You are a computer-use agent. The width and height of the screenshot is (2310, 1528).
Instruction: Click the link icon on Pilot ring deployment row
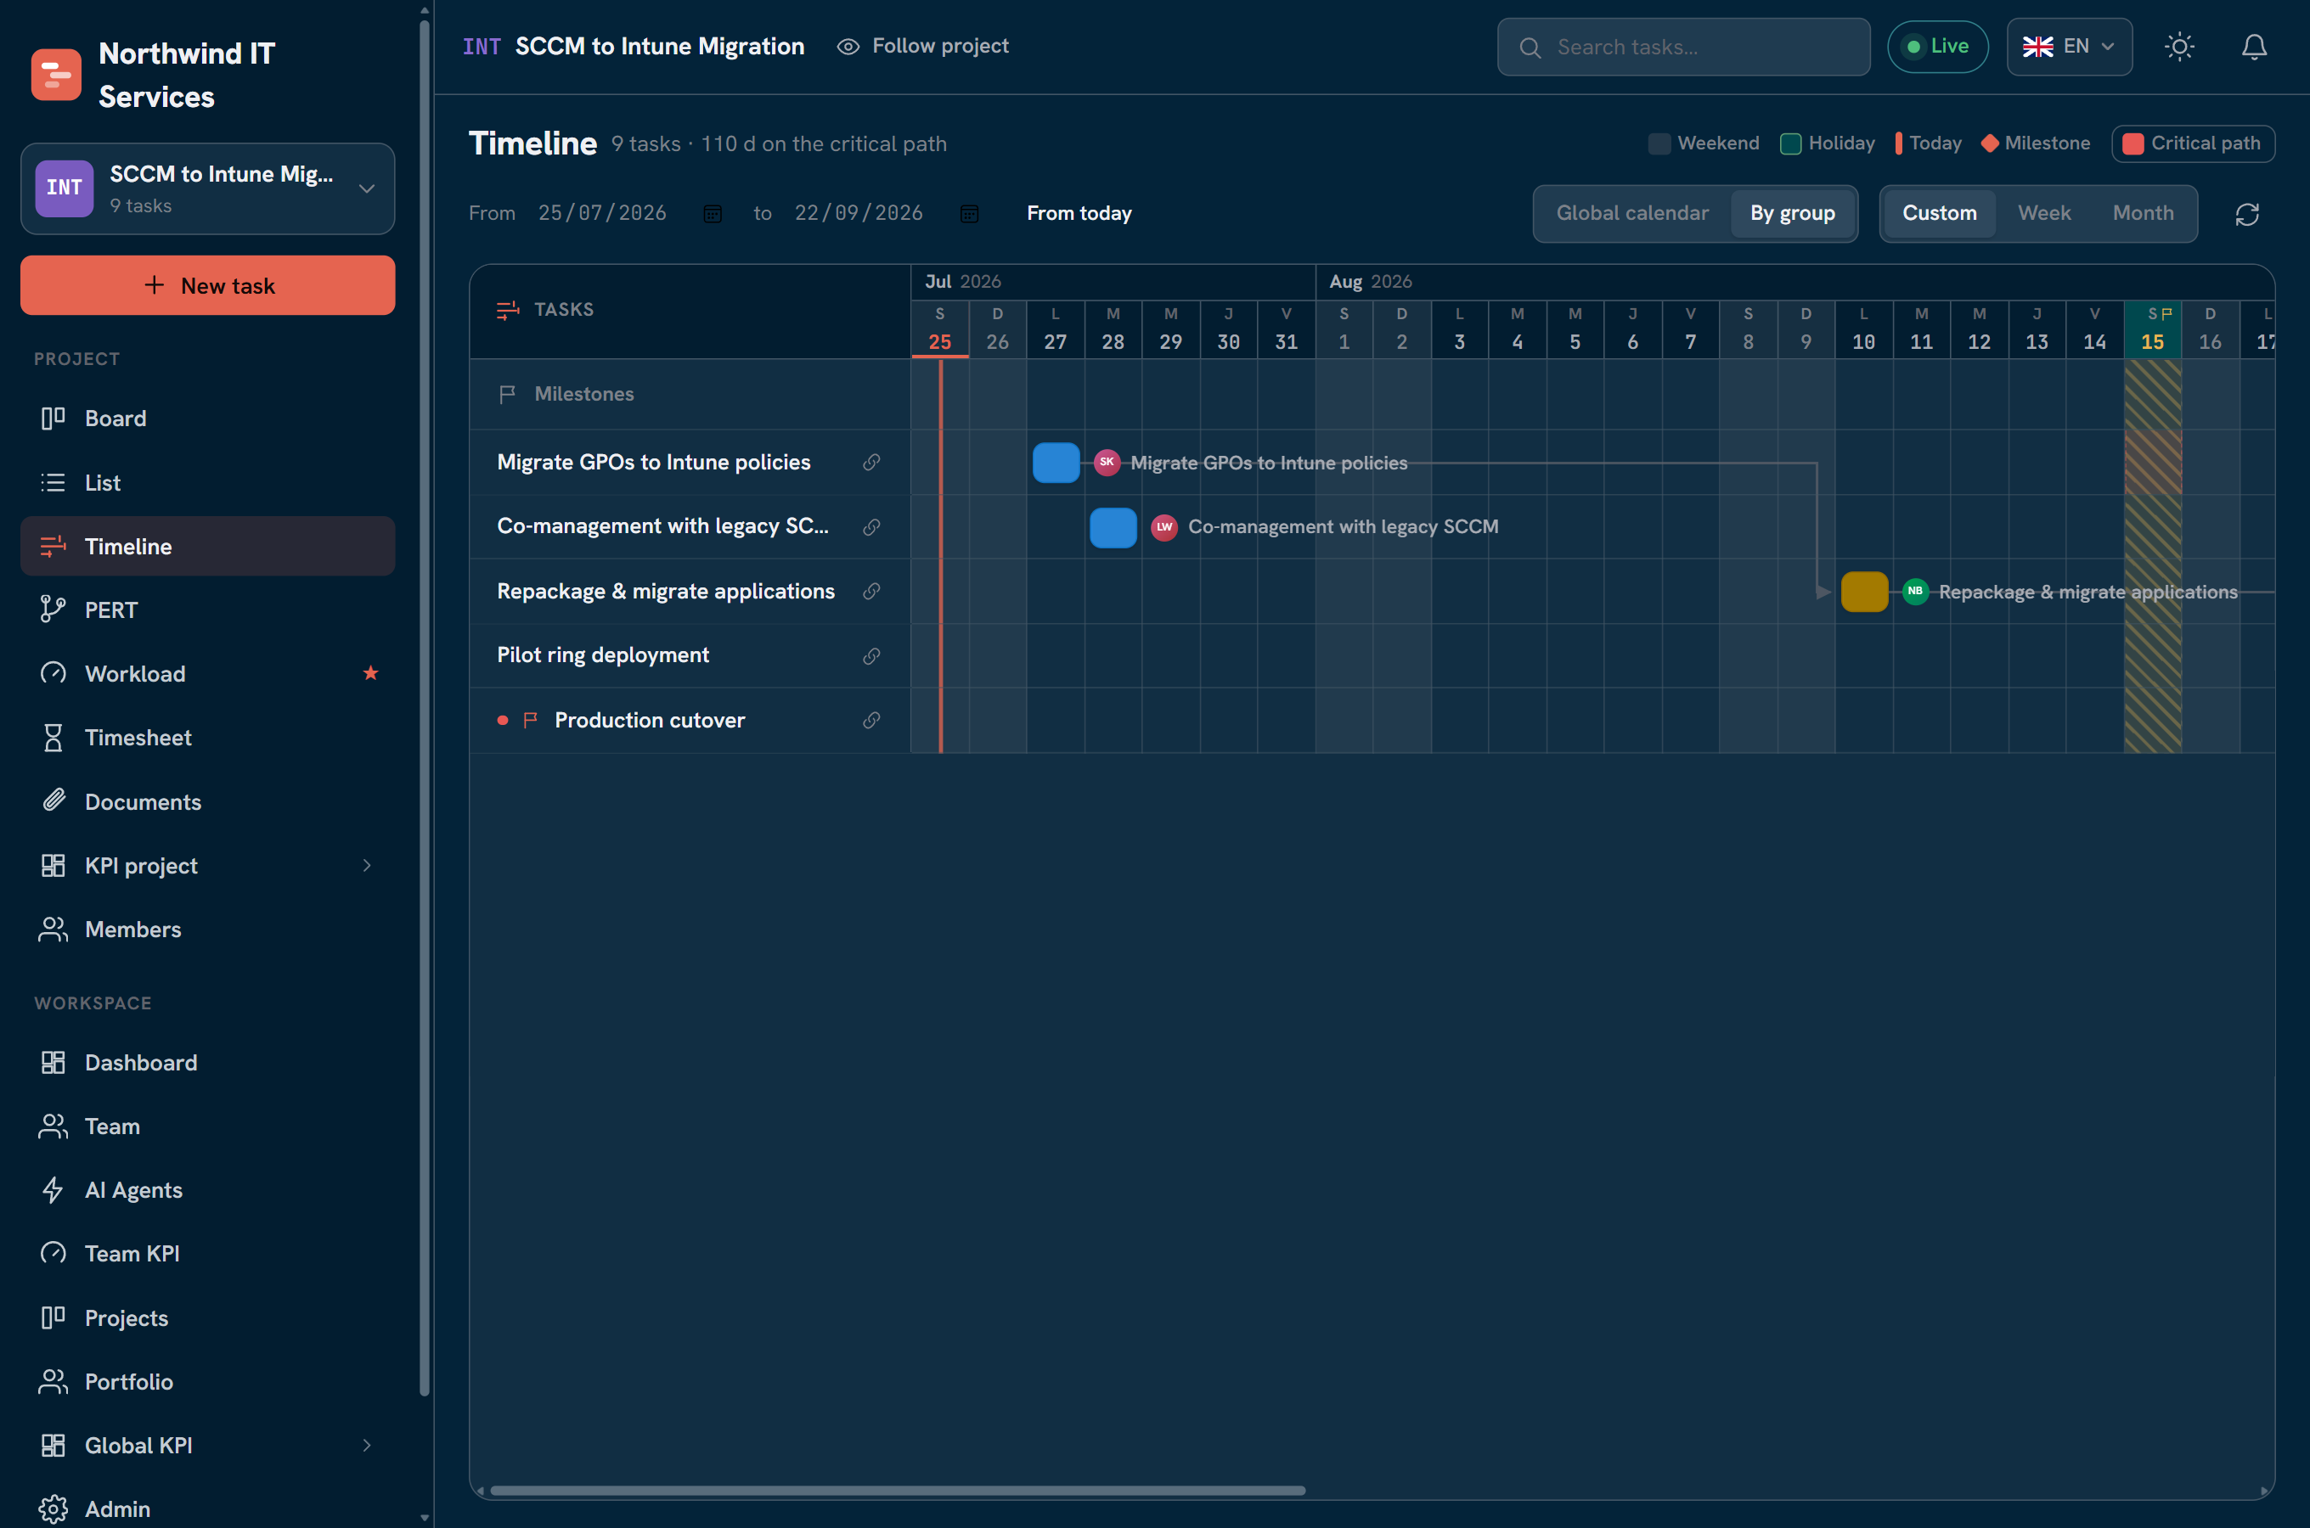[871, 656]
